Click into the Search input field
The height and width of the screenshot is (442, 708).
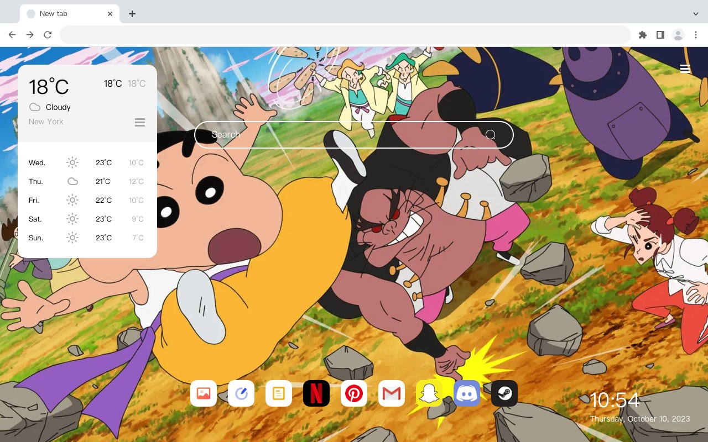pos(354,135)
